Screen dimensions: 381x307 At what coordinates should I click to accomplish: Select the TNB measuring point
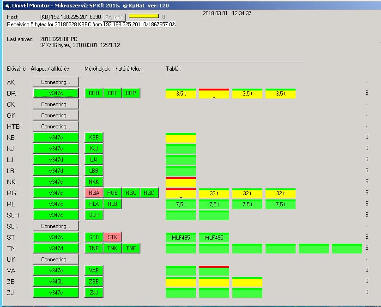[94, 248]
